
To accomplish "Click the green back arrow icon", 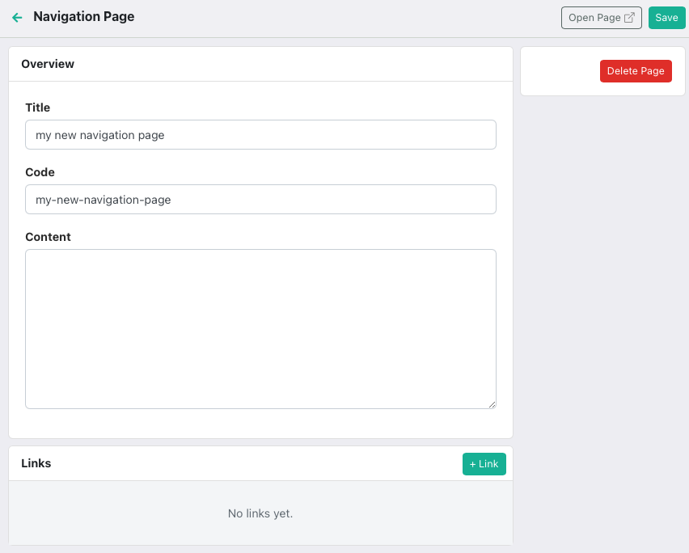I will 17,17.
